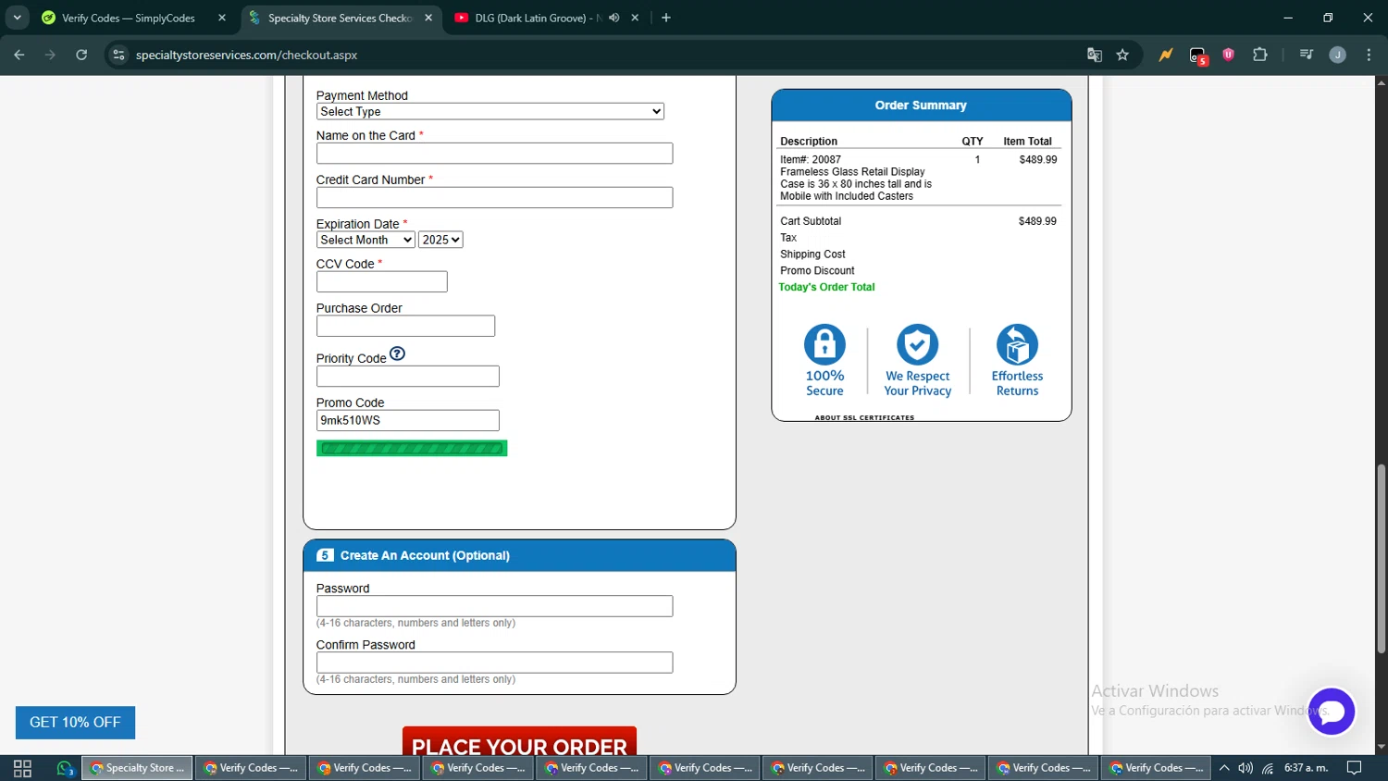Switch to Specialty Store Services Checkout tab
Screen dimensions: 1388x781
click(x=340, y=18)
